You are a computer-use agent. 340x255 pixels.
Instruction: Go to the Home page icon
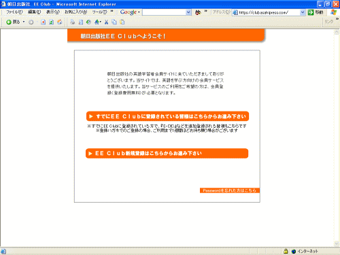click(60, 22)
